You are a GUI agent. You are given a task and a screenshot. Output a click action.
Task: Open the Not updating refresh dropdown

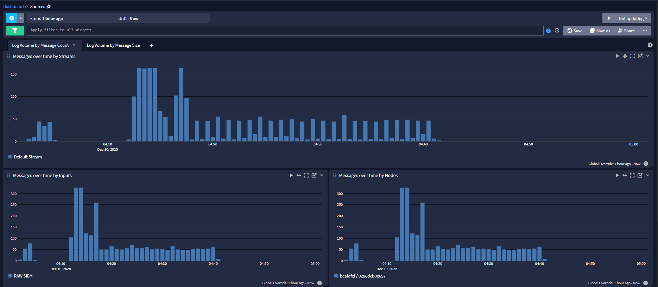[633, 19]
